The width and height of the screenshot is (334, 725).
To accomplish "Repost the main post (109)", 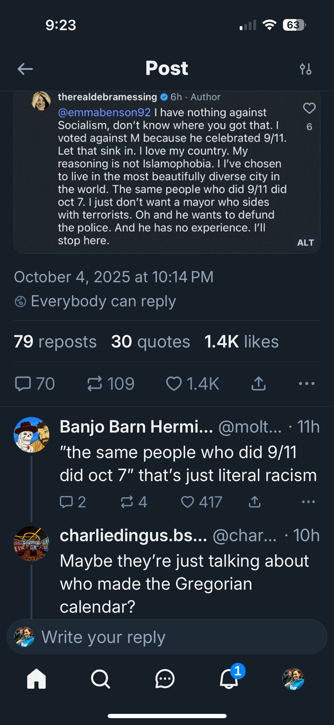I will pos(95,384).
